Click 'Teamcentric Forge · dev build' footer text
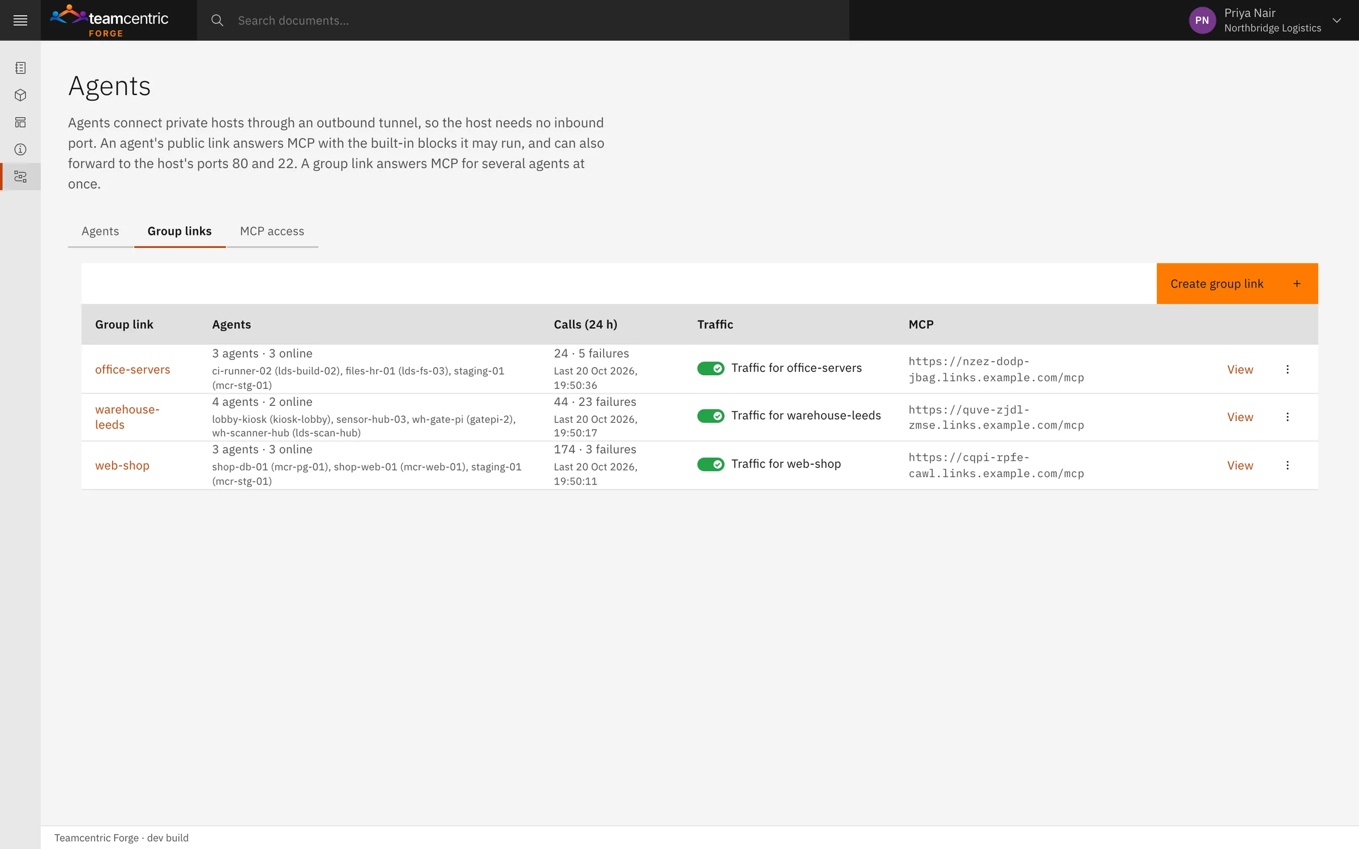 (x=121, y=838)
